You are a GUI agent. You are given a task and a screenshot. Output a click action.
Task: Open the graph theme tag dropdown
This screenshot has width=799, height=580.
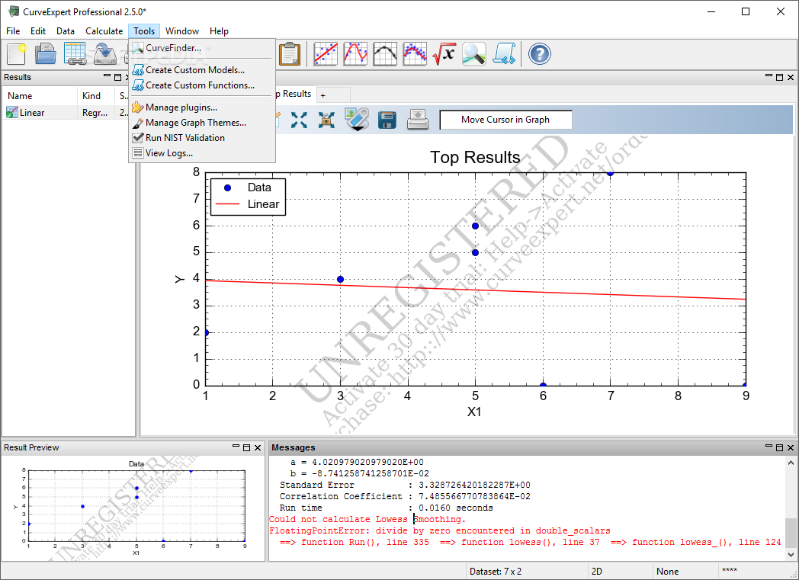[x=358, y=120]
